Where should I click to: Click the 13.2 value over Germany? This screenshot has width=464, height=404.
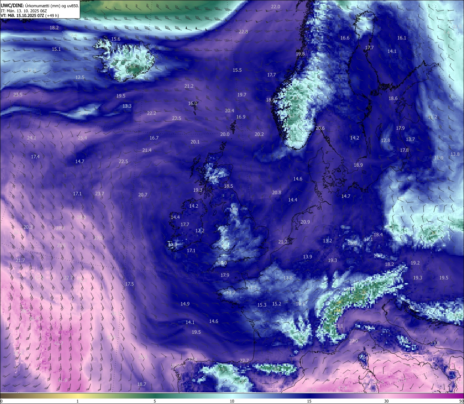tap(327, 241)
